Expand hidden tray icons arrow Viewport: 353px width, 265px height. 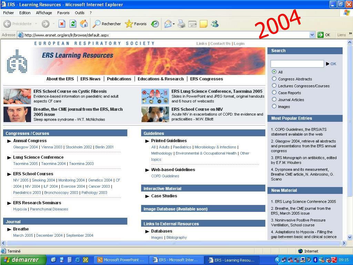click(x=278, y=260)
